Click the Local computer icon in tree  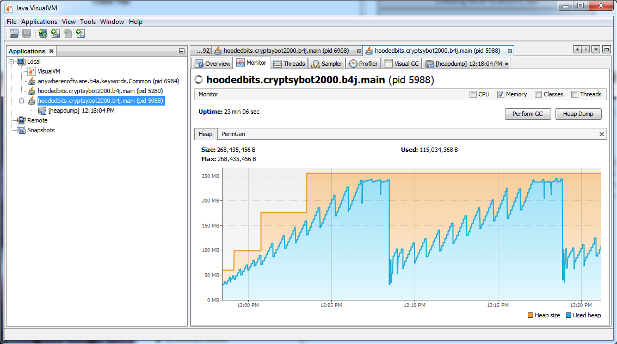[x=21, y=62]
